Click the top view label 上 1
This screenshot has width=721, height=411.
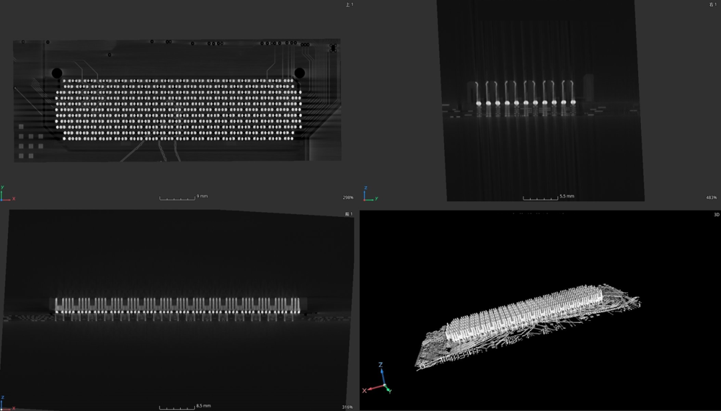348,5
